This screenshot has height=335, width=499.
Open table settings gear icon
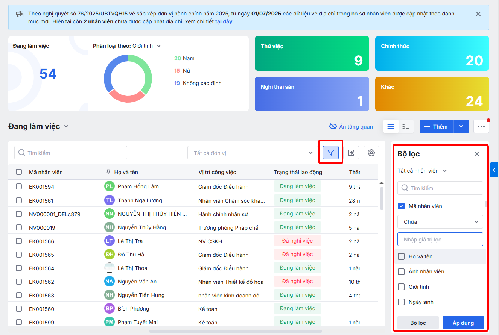(x=371, y=153)
